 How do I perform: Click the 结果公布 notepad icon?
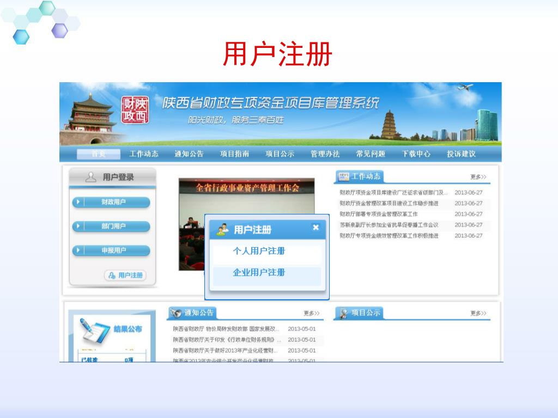pos(94,330)
